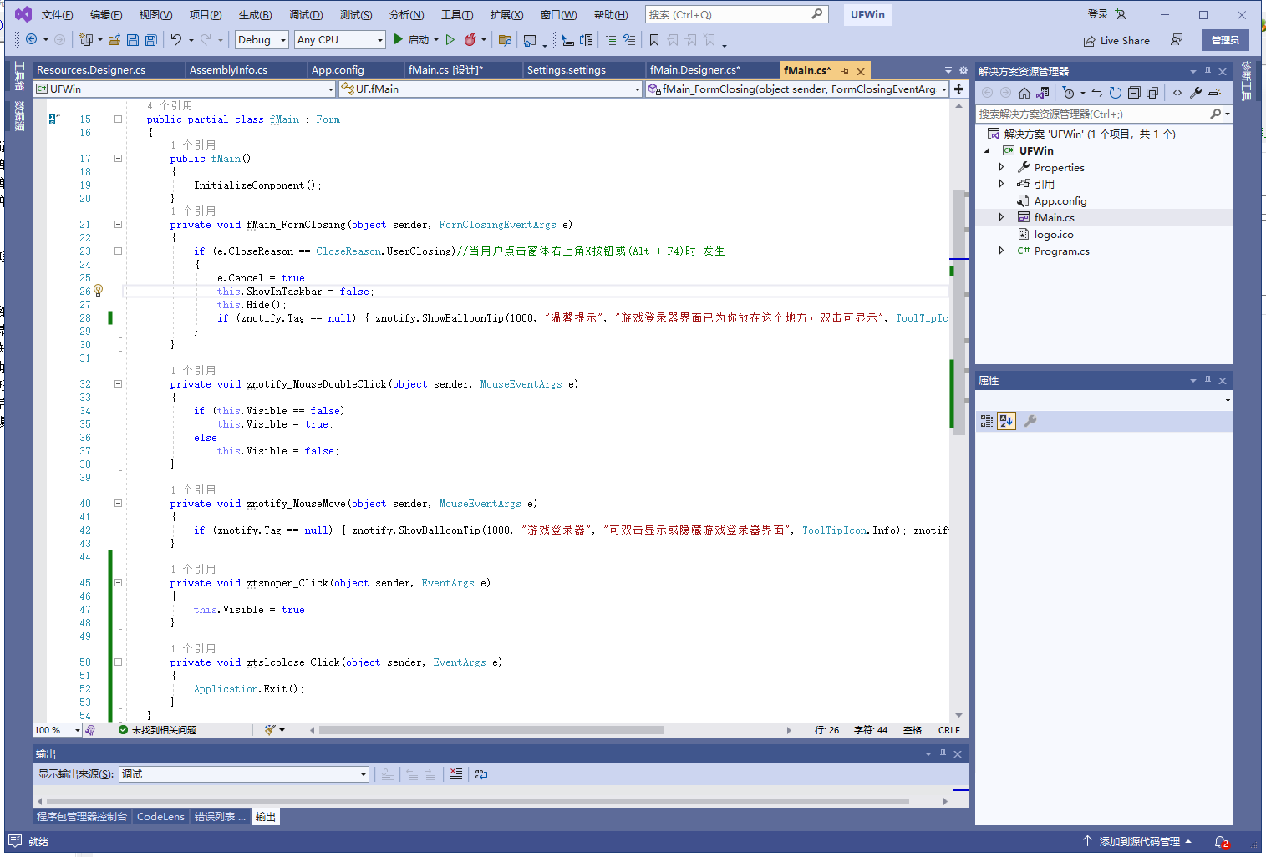Sync with Active Document arrows icon
The height and width of the screenshot is (857, 1266).
coord(1097,93)
